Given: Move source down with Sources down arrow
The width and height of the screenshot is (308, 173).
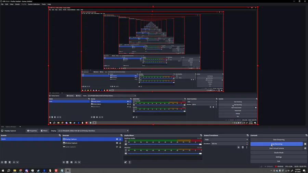Looking at the screenshot, I should [x=79, y=162].
